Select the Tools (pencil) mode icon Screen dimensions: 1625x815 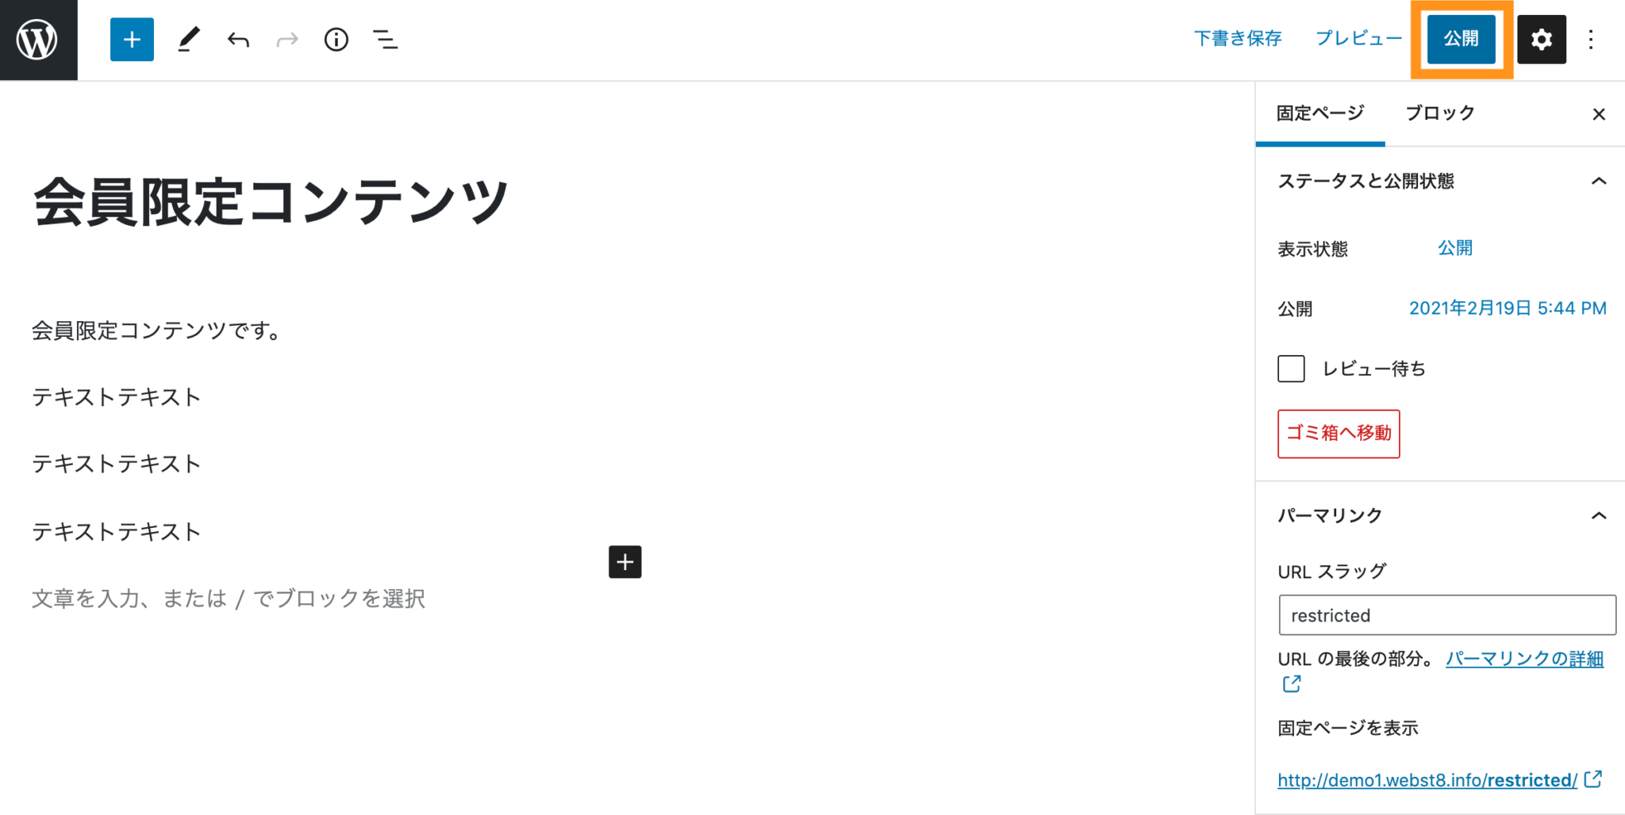[x=189, y=39]
